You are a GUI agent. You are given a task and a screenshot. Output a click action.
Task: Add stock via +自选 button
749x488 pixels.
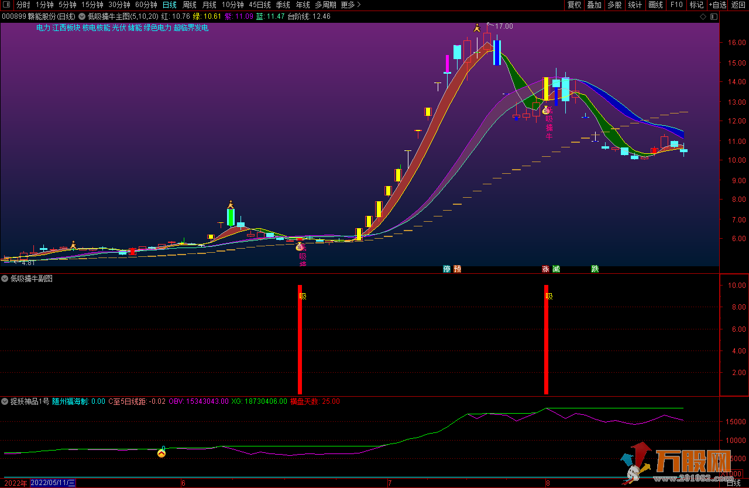717,5
